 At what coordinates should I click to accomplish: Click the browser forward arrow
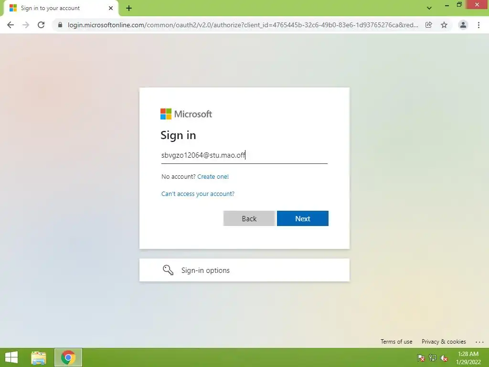coord(26,25)
